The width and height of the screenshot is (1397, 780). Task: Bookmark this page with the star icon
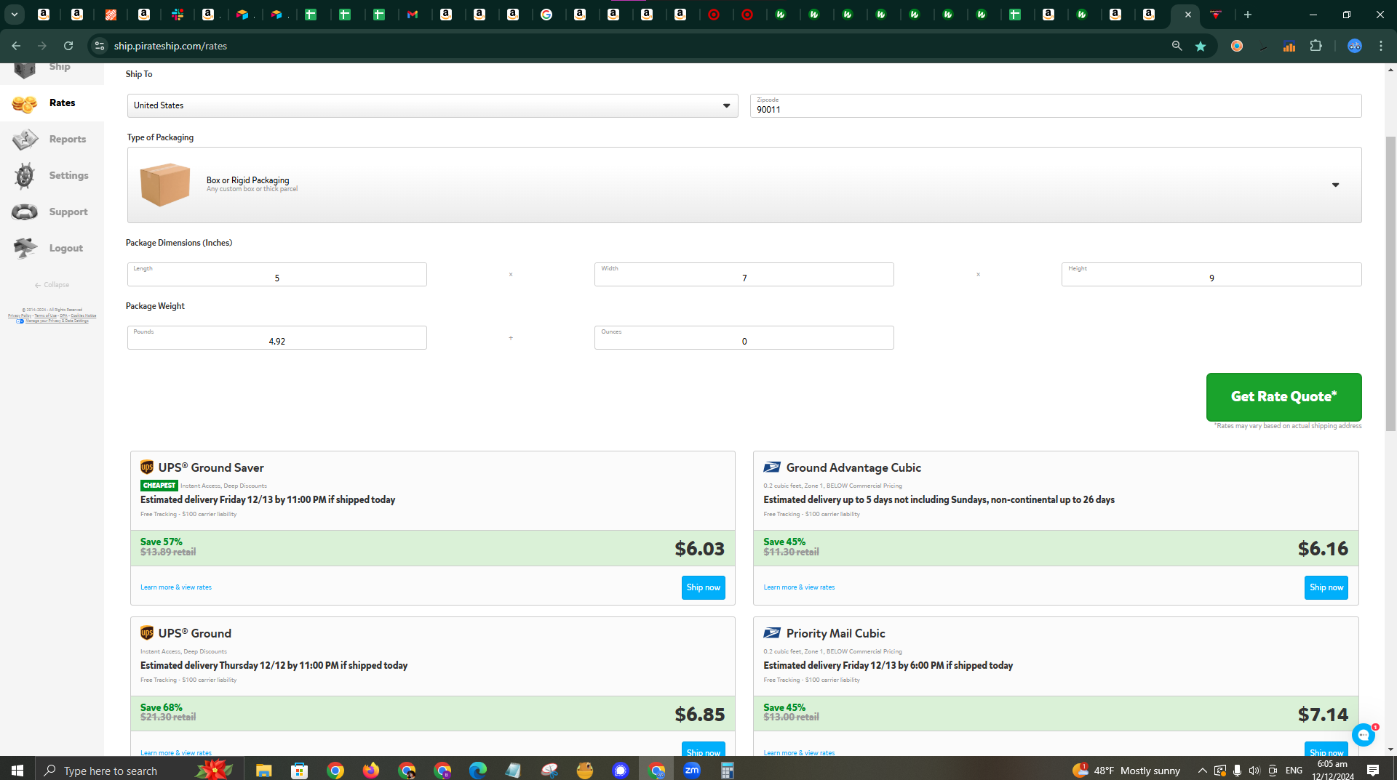click(x=1201, y=46)
